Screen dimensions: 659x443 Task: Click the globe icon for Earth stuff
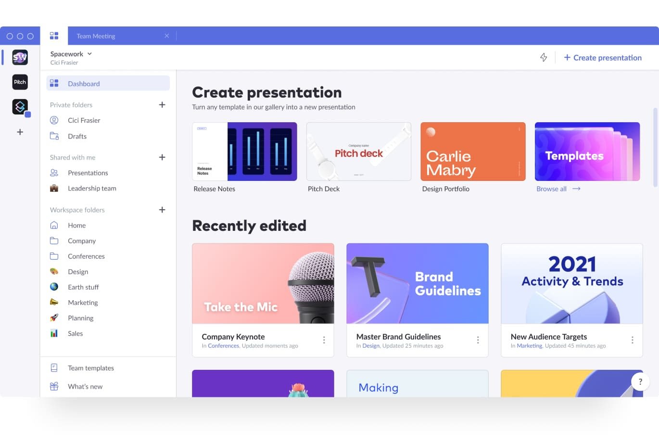pos(54,287)
